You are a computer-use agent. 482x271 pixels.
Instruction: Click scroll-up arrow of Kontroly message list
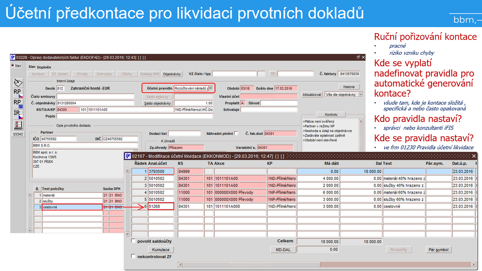[361, 121]
